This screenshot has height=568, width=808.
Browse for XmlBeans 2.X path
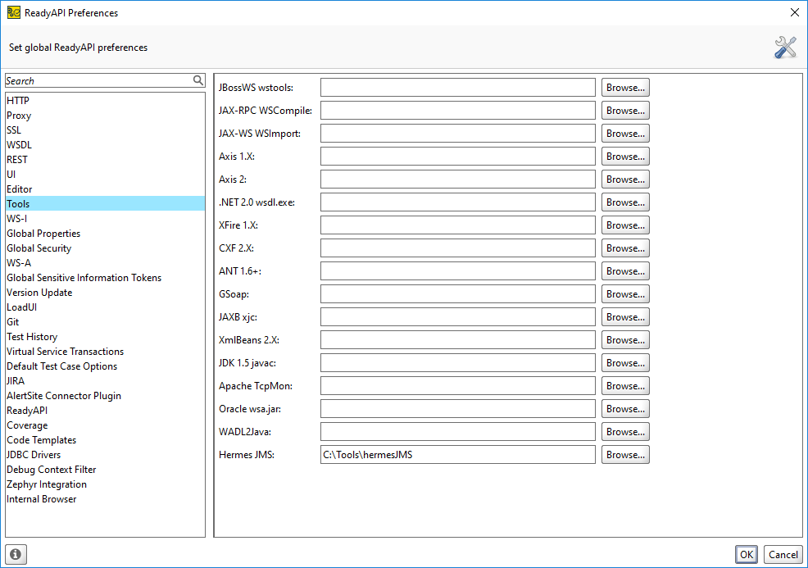[x=625, y=339]
